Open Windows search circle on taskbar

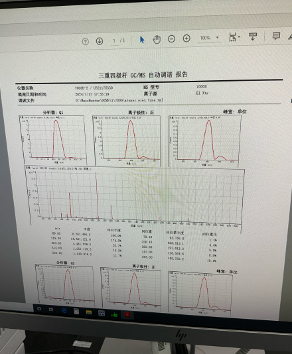39,308
